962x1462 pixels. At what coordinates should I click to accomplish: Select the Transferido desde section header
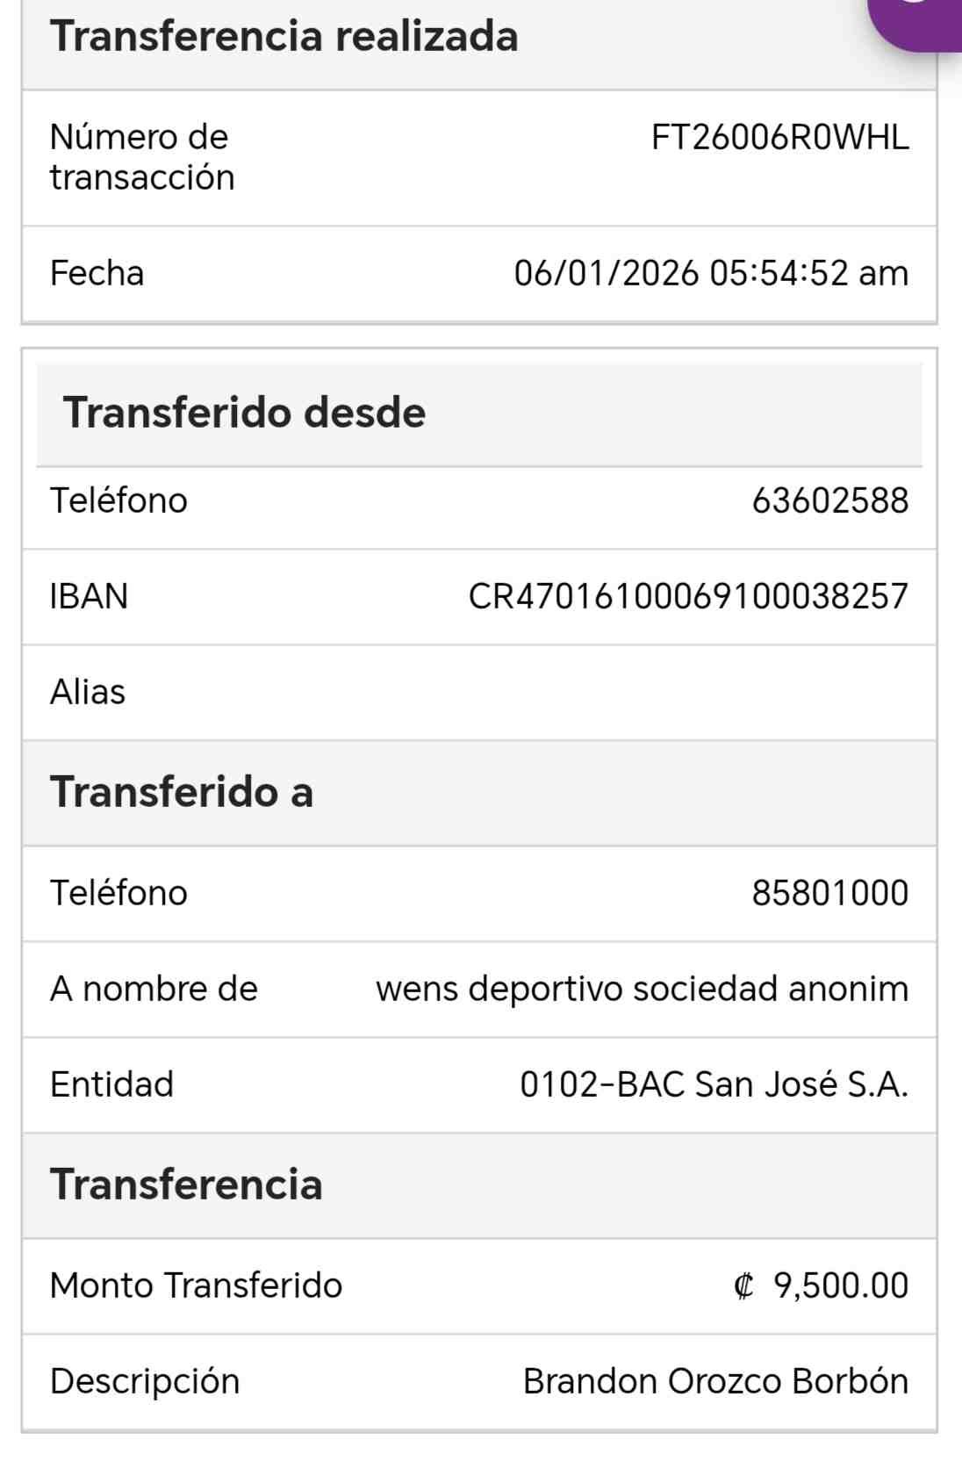(x=244, y=413)
